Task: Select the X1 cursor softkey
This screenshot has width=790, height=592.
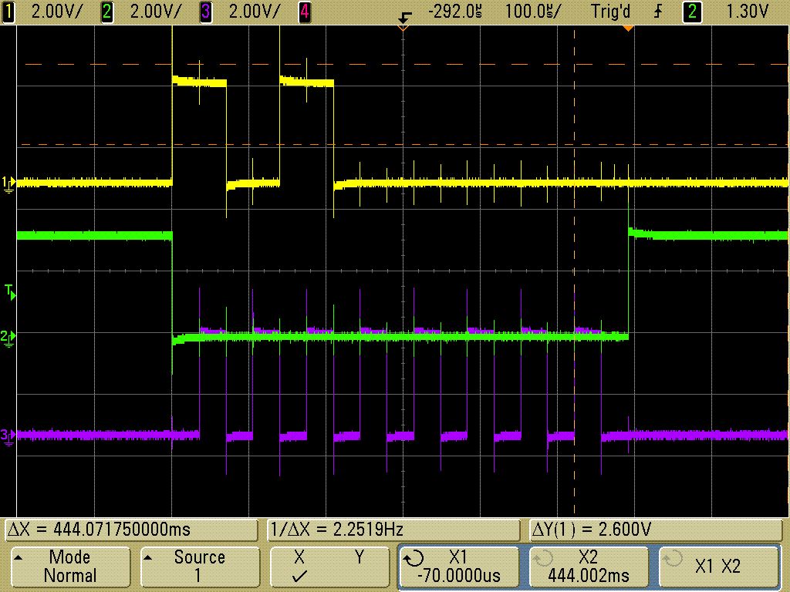Action: (x=460, y=566)
